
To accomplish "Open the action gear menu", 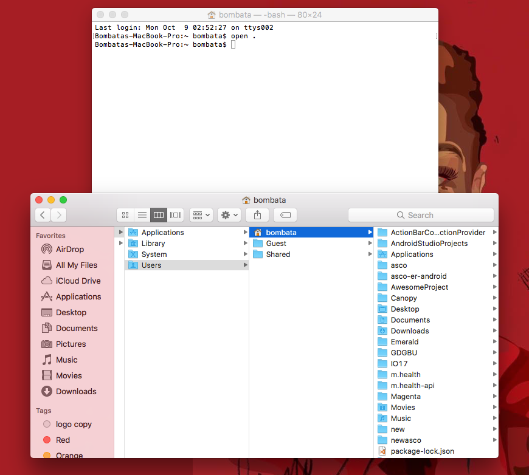I will coord(229,214).
